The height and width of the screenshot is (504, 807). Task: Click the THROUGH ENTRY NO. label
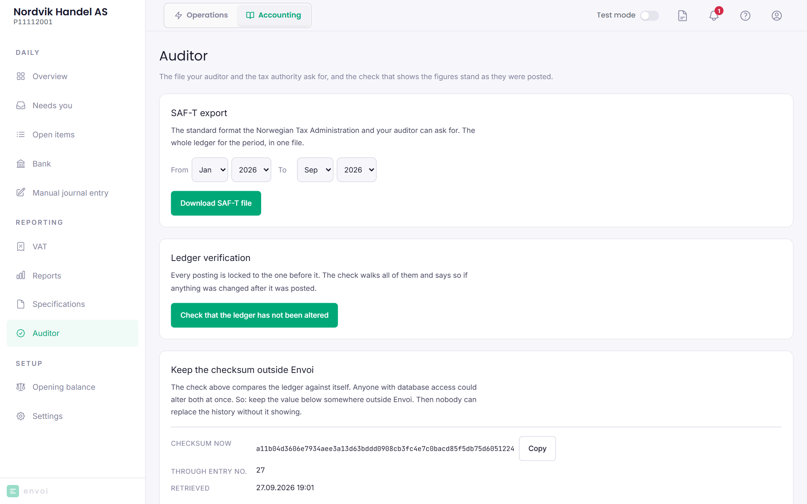pyautogui.click(x=209, y=472)
